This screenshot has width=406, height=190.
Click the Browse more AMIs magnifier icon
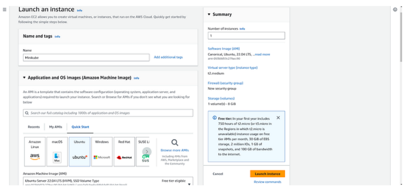point(175,142)
